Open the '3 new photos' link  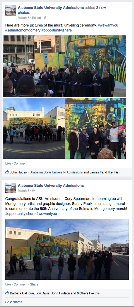tap(62, 10)
